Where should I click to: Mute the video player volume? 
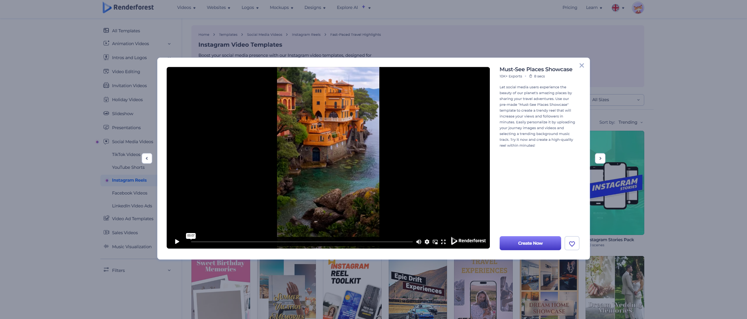click(419, 242)
